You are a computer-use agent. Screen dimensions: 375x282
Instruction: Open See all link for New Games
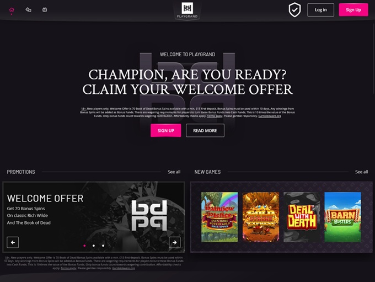(x=361, y=172)
